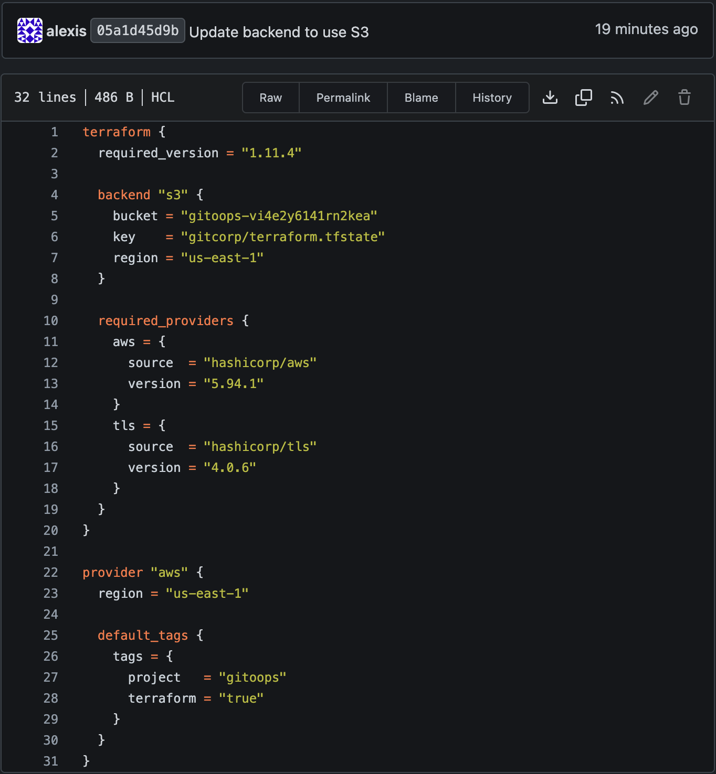
Task: Click the 'aws' name on line 11
Action: tap(124, 342)
